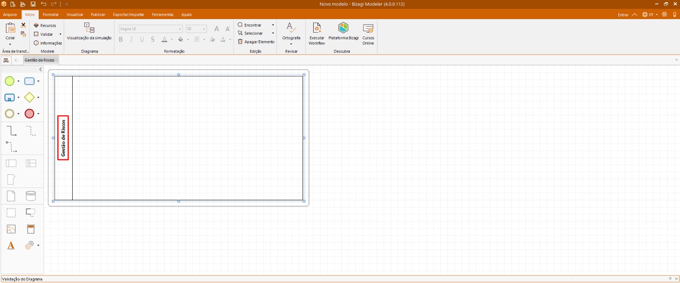Select the Task rounded rectangle shape

pyautogui.click(x=29, y=81)
